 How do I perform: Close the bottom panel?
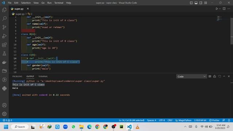229,76
